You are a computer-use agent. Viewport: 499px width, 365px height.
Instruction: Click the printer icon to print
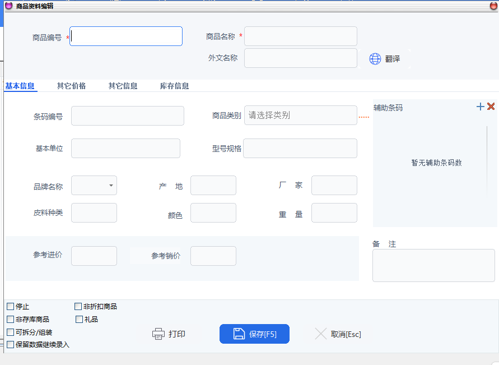coord(158,334)
